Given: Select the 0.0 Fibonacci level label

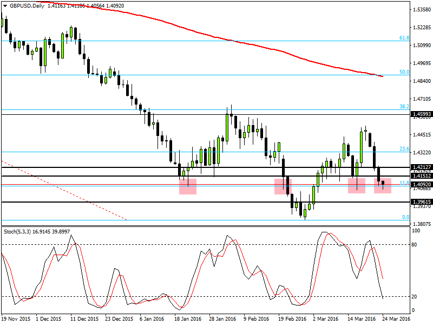Looking at the screenshot, I should tap(405, 217).
